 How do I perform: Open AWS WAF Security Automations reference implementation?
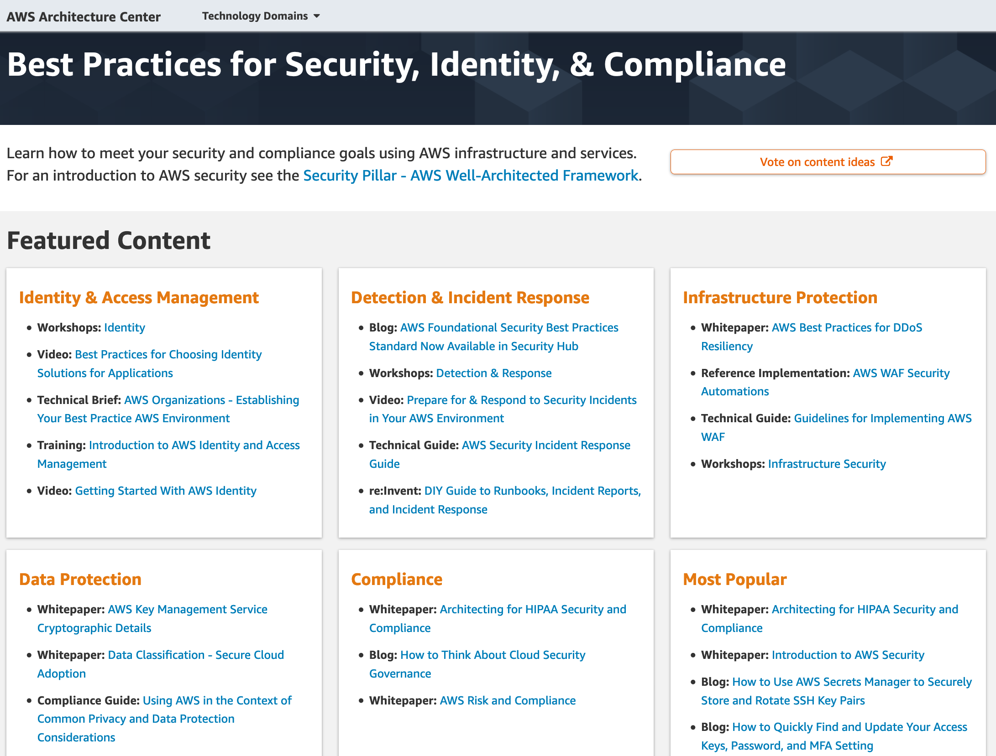point(825,382)
